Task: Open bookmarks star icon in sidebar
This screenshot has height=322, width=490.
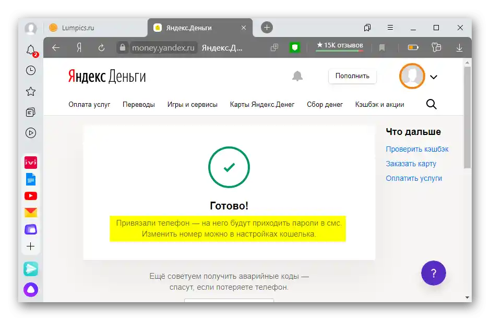Action: 31,91
